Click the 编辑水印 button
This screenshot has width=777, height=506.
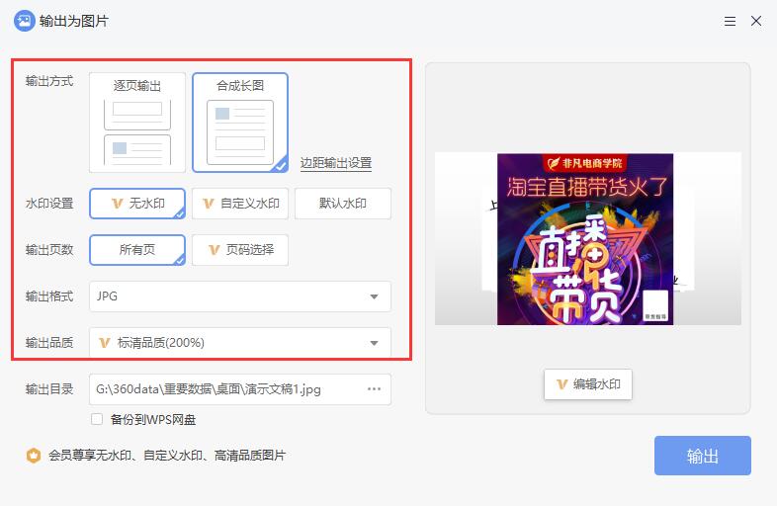pyautogui.click(x=588, y=384)
